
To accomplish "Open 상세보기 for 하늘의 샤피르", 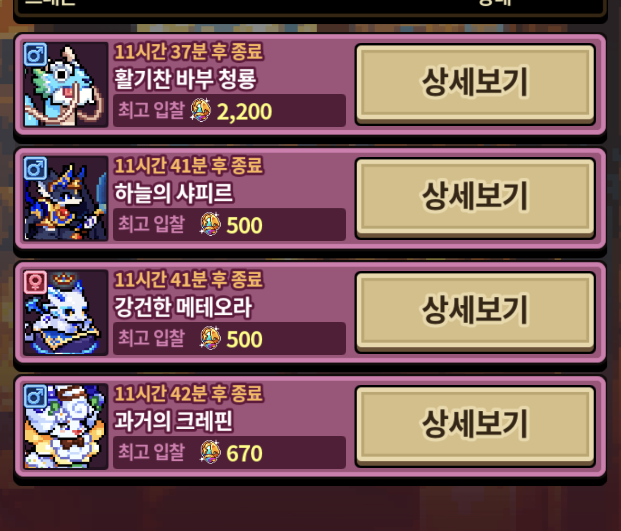I will 475,198.
